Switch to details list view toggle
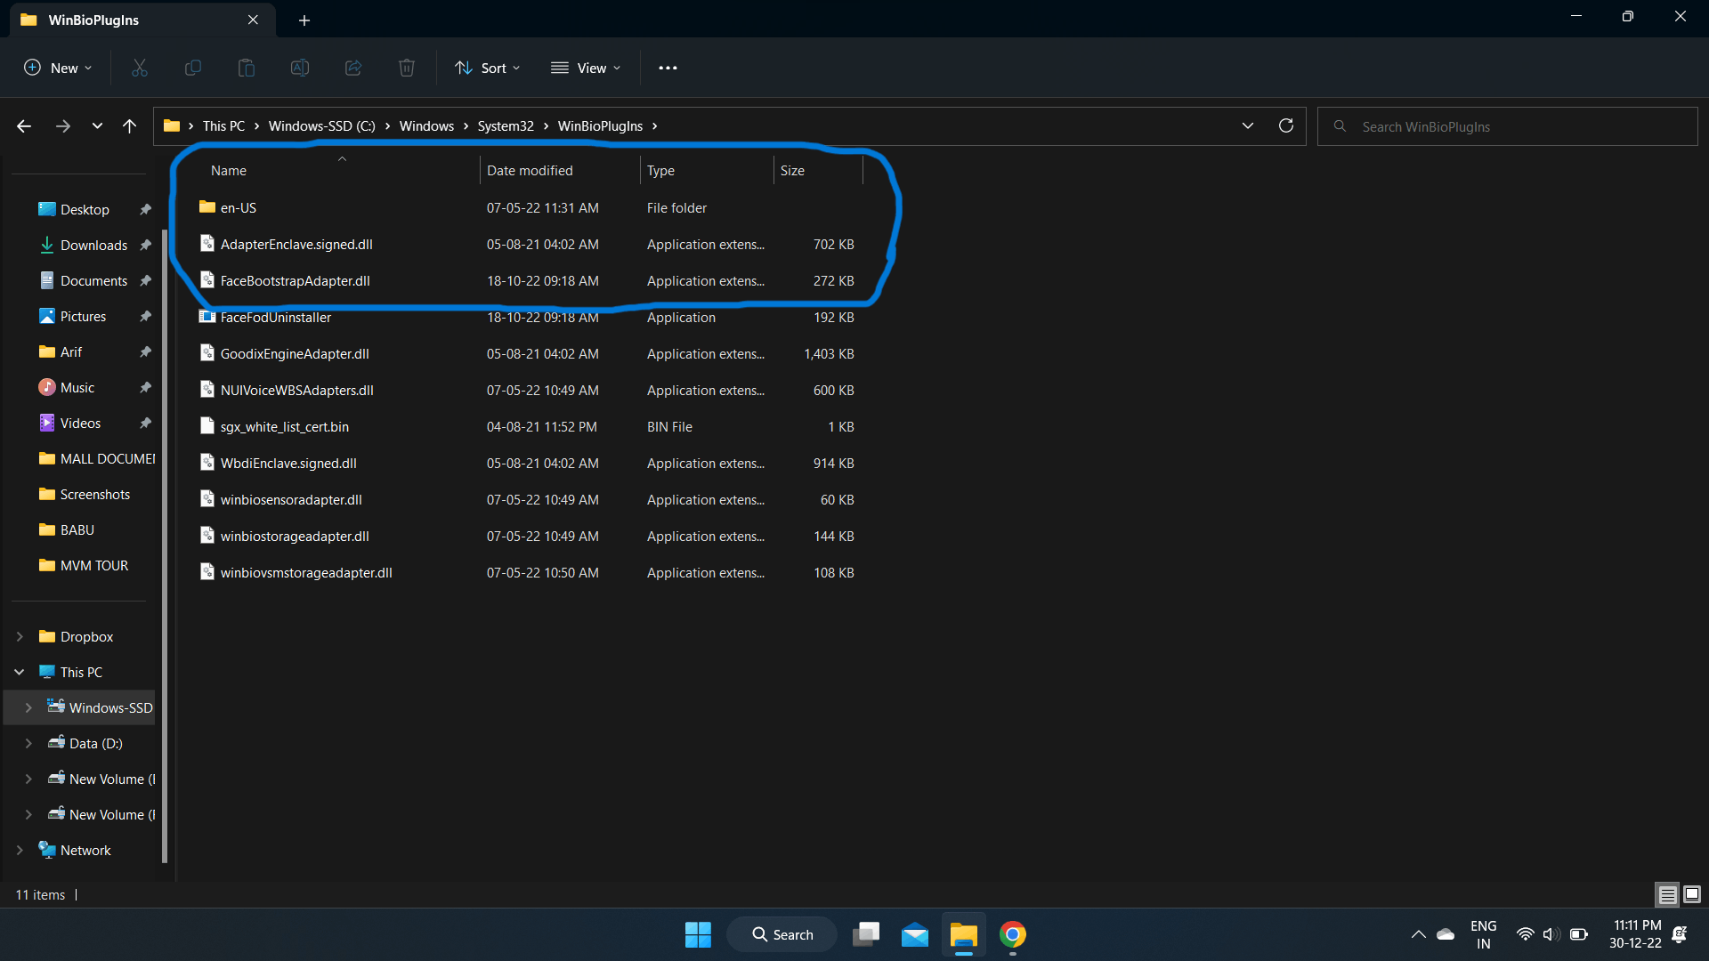 point(1667,894)
